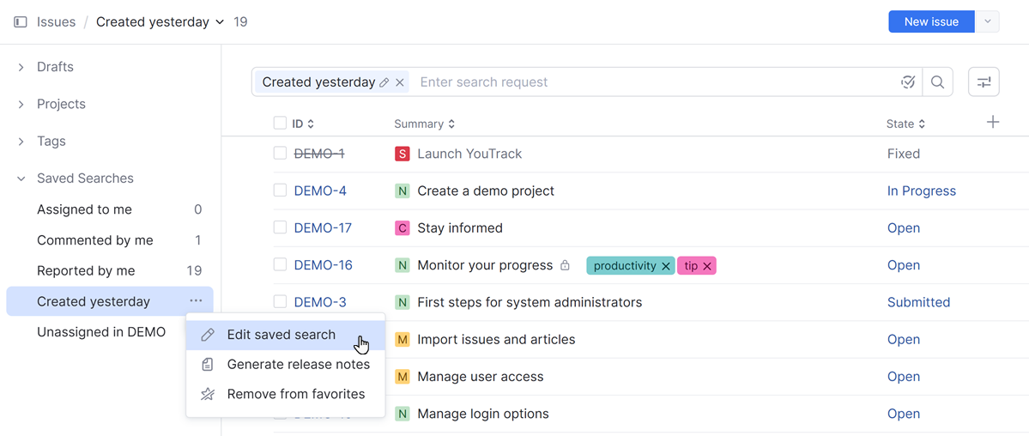The height and width of the screenshot is (436, 1029).
Task: Click the checkmark query assist icon
Action: click(908, 82)
